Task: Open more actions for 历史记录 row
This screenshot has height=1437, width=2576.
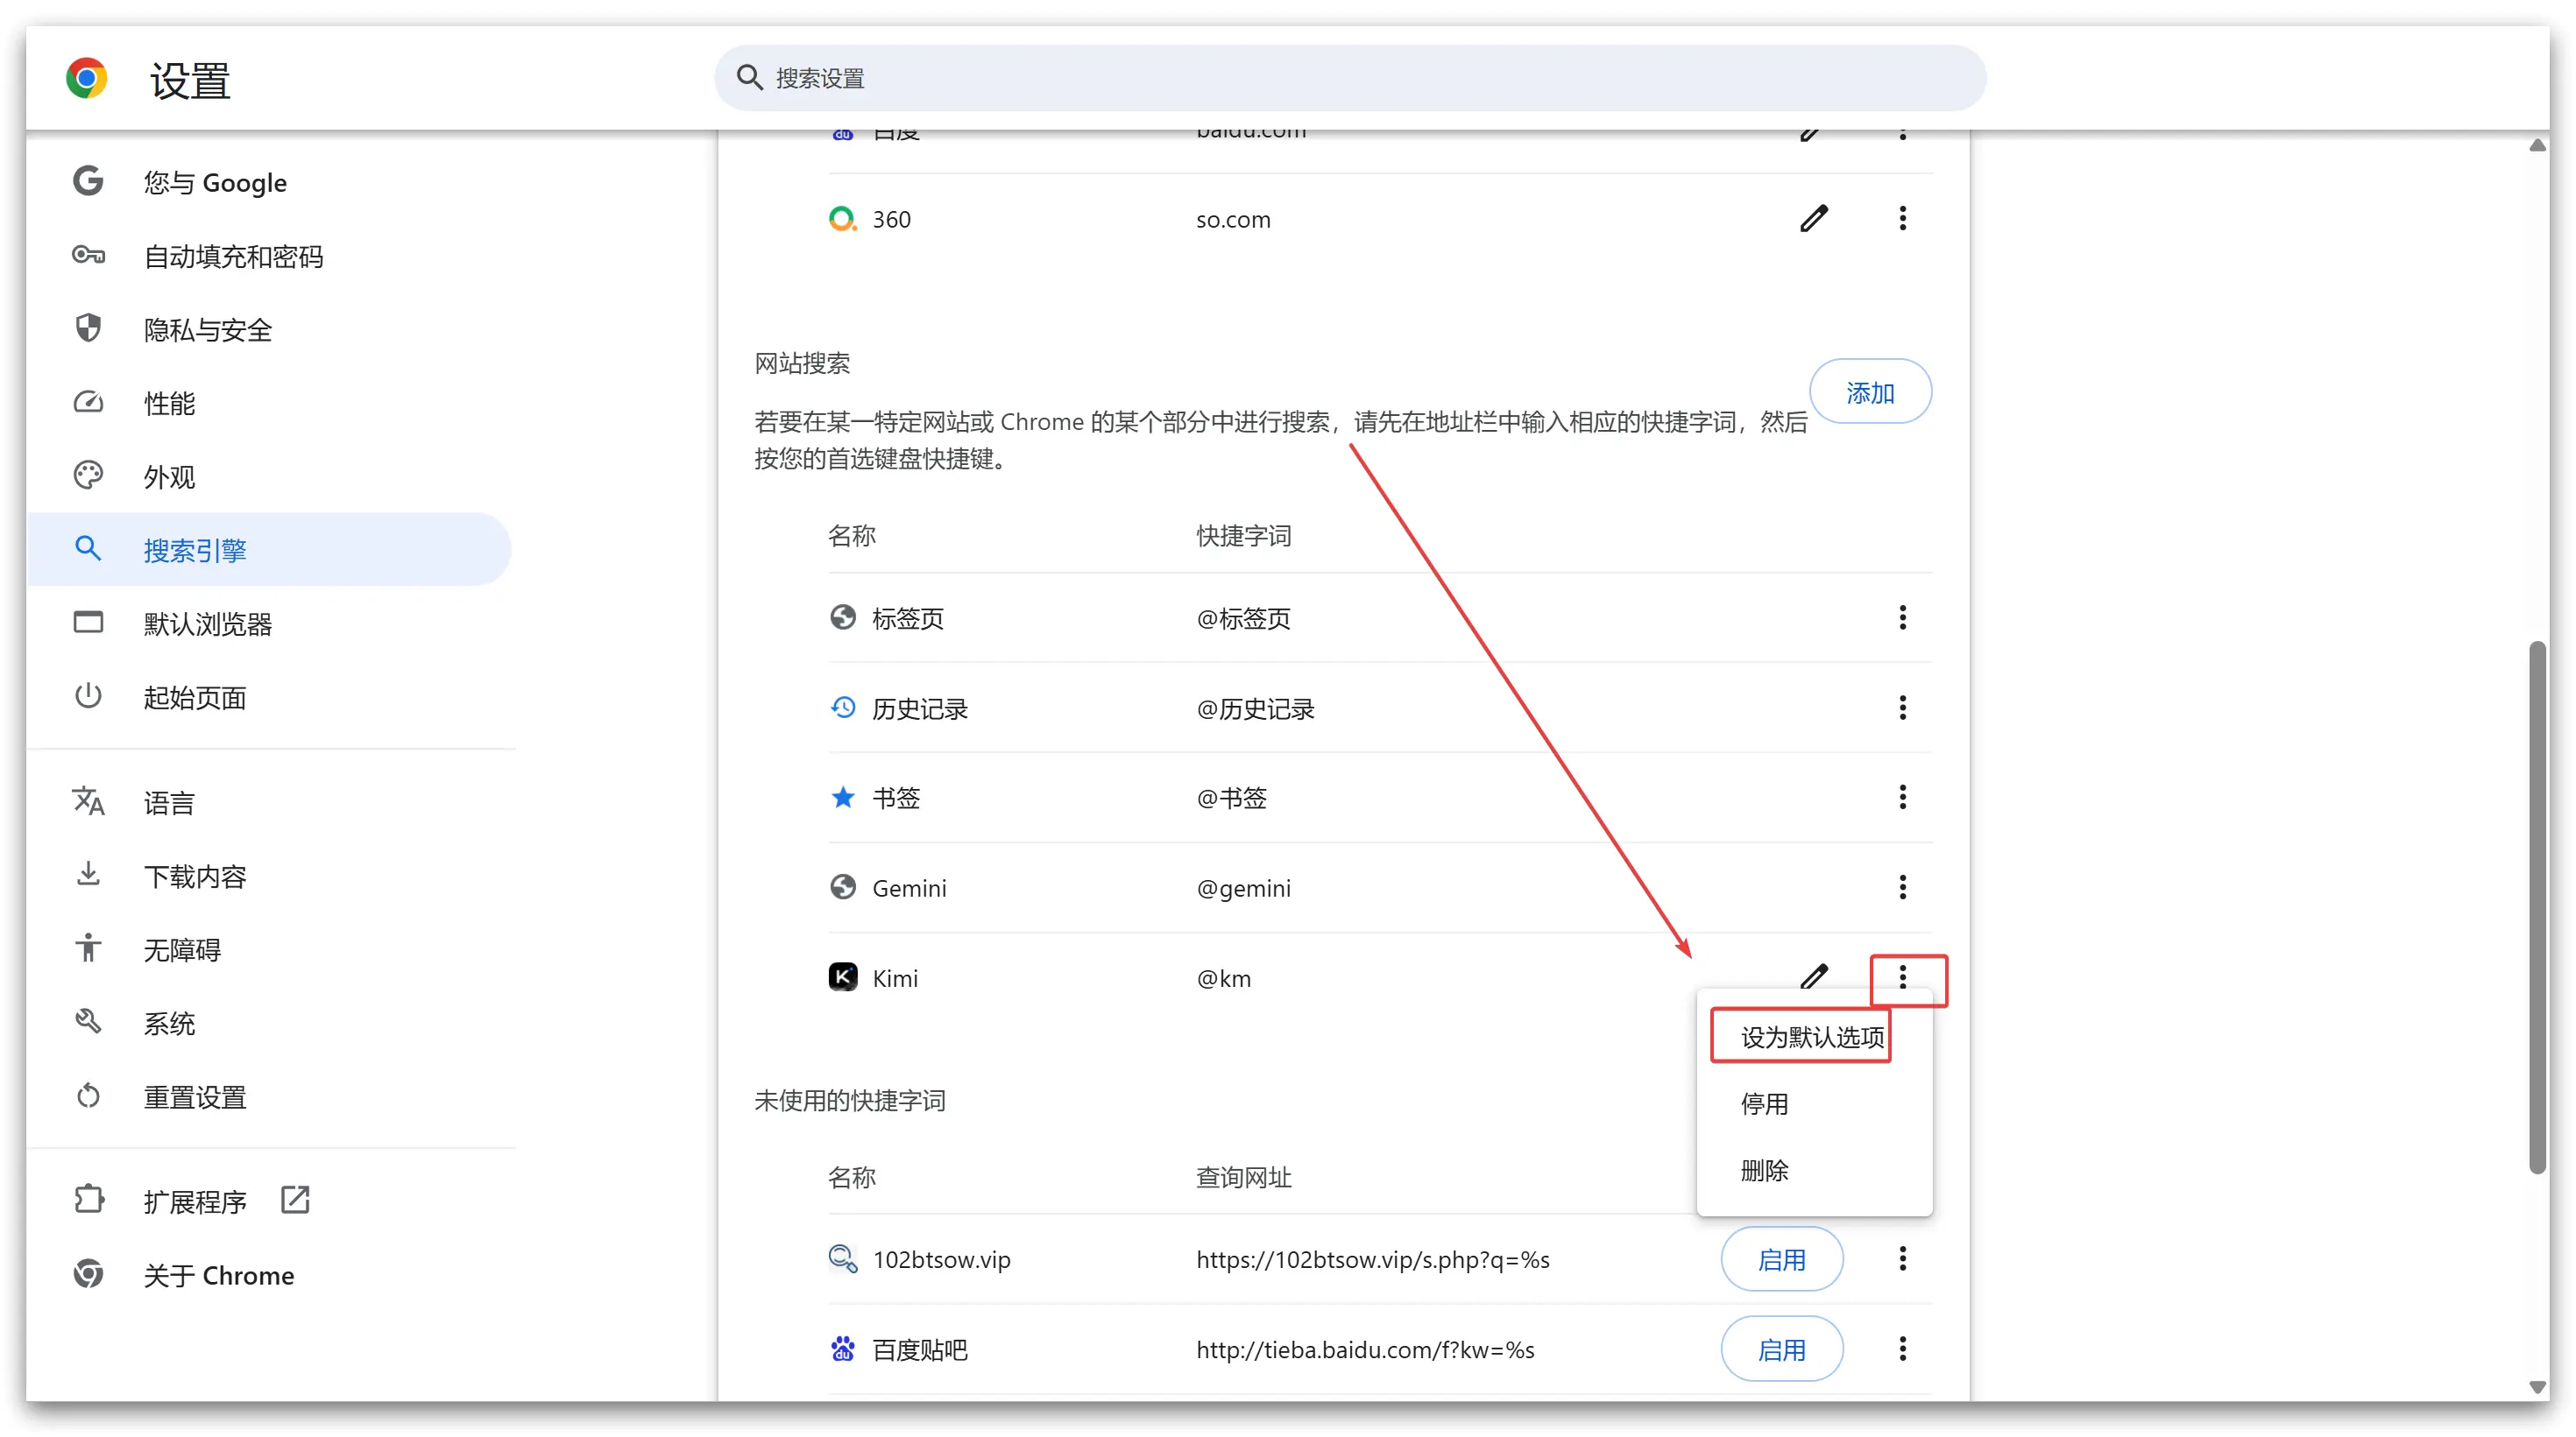Action: [1902, 708]
